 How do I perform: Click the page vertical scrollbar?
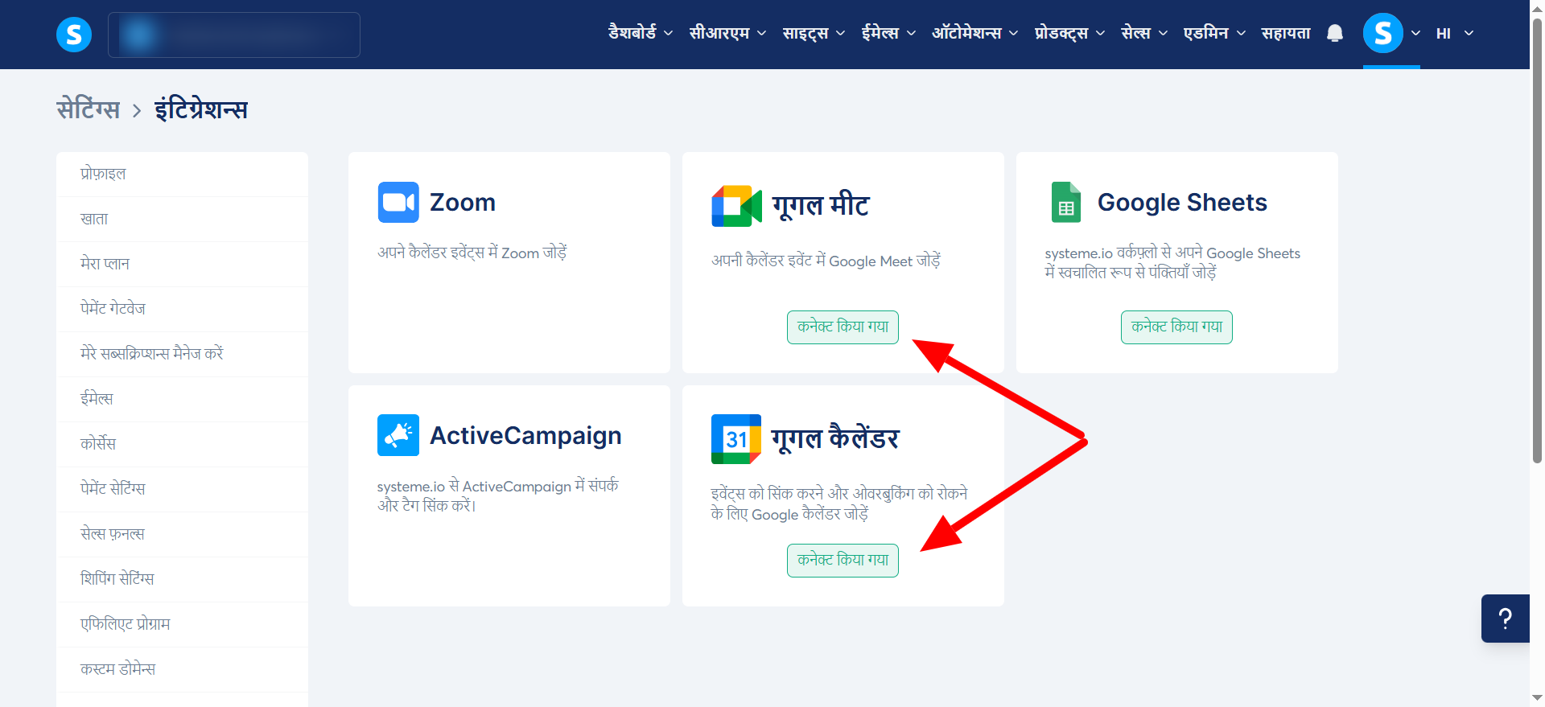[1538, 241]
